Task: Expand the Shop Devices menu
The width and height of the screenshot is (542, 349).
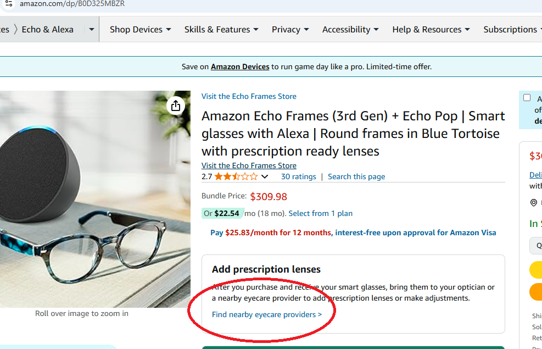Action: click(x=141, y=29)
